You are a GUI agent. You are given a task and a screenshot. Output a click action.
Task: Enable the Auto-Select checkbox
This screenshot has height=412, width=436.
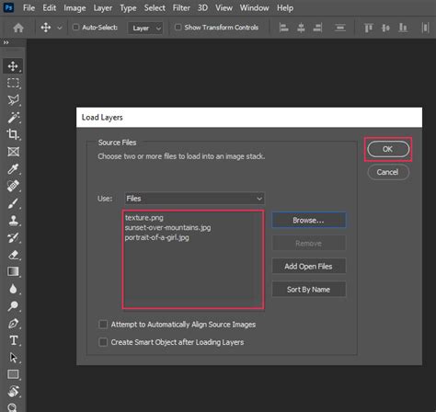[x=75, y=28]
